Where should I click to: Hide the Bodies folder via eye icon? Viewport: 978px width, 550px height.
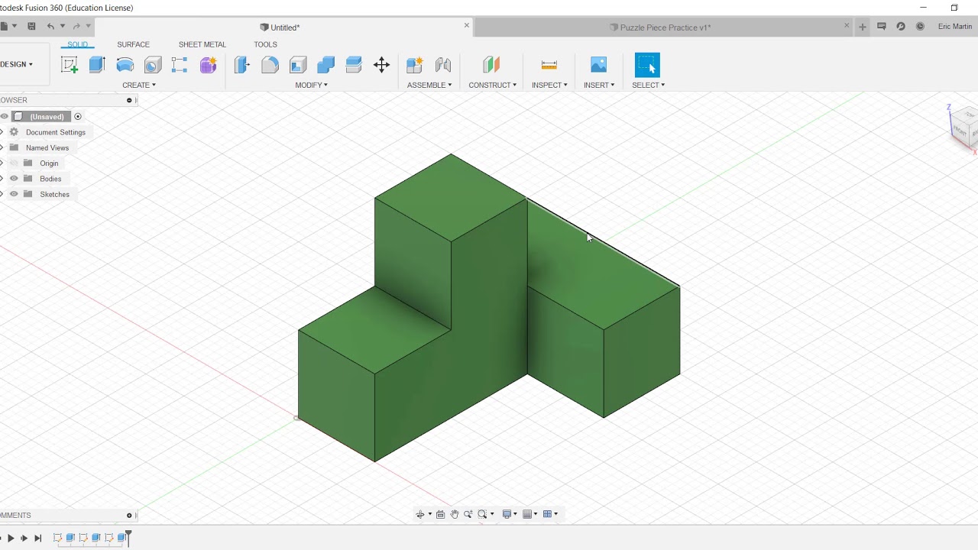14,178
